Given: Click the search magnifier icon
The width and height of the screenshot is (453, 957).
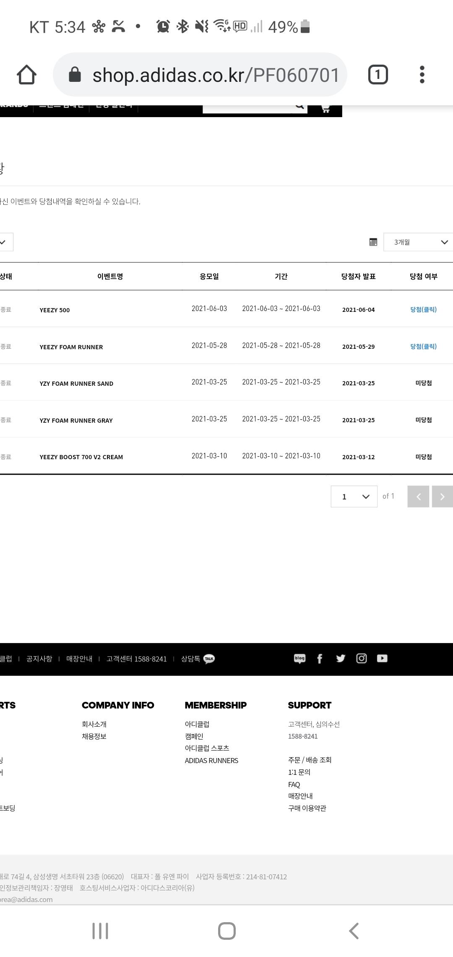Looking at the screenshot, I should click(299, 106).
